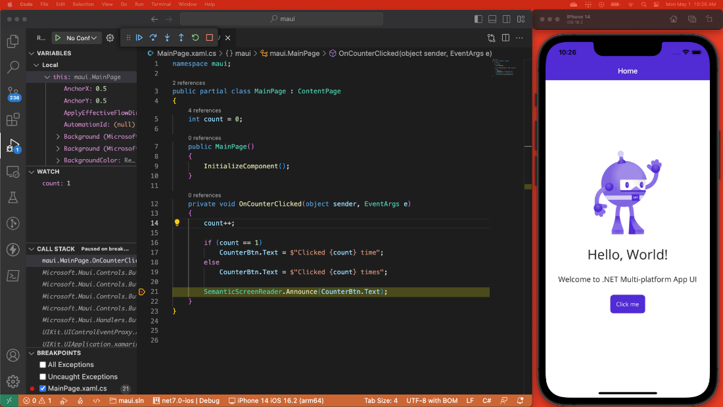Image resolution: width=723 pixels, height=407 pixels.
Task: Disable MainPage.xaml.cs breakpoint checkbox
Action: 43,389
